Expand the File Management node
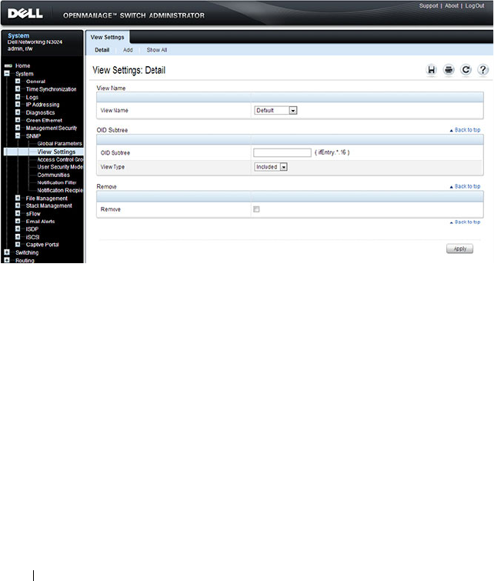Screen dimensions: 494x581 point(18,198)
